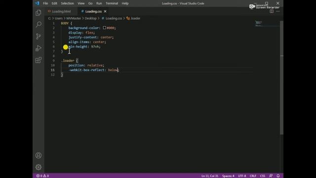Click the position: relative line

click(x=86, y=65)
